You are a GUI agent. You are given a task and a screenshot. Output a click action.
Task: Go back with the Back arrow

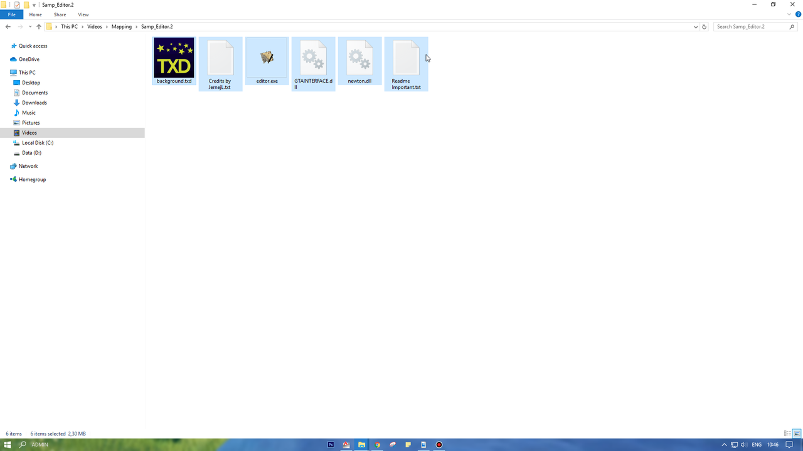click(8, 27)
